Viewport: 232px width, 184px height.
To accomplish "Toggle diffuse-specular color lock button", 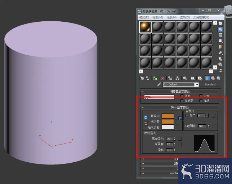I will [x=146, y=123].
